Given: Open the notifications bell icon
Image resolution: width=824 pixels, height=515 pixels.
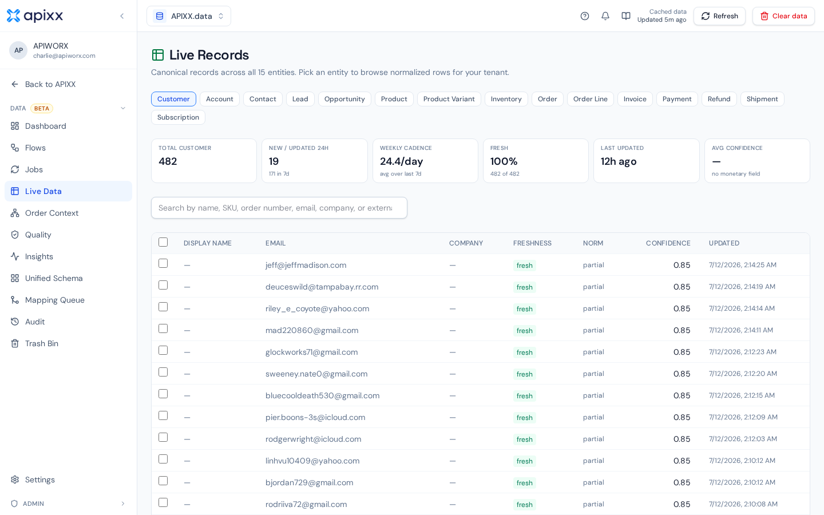Looking at the screenshot, I should pos(605,16).
